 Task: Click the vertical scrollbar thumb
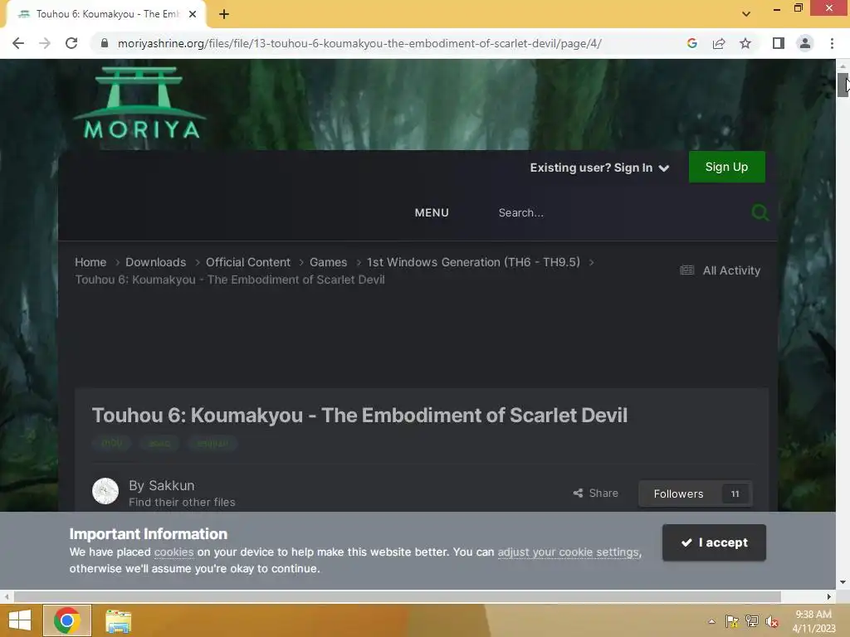pos(843,85)
